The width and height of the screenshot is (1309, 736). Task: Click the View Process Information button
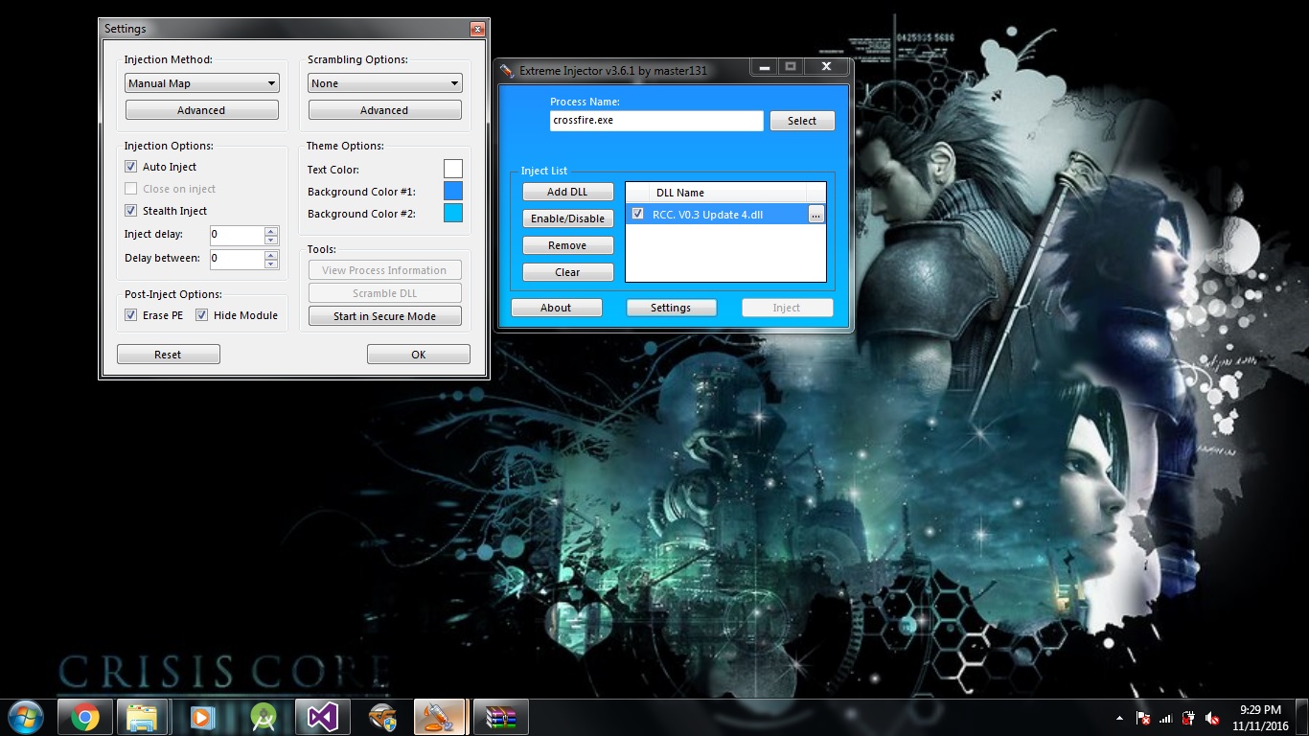pyautogui.click(x=385, y=270)
